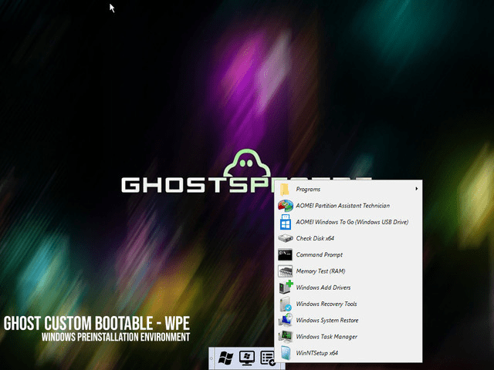
Task: Click the Command Prompt console icon
Action: point(285,254)
